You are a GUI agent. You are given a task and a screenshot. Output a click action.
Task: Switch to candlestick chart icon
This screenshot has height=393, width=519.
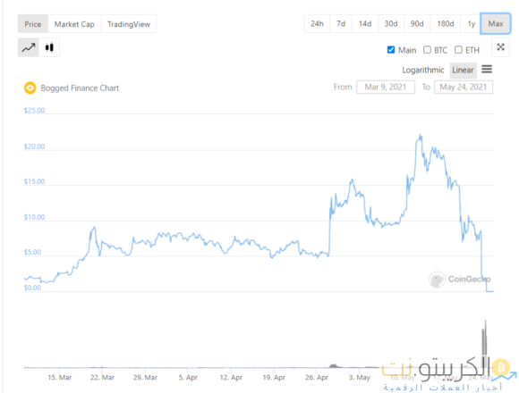[x=49, y=47]
